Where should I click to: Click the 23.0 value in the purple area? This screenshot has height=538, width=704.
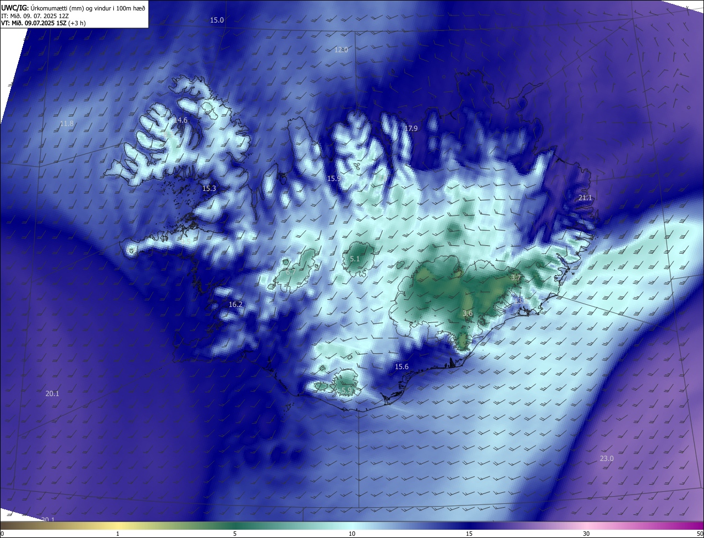click(x=606, y=458)
